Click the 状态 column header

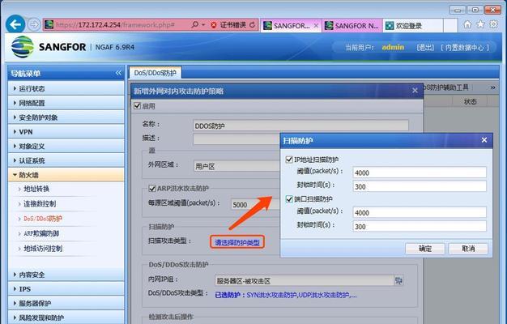click(x=470, y=101)
